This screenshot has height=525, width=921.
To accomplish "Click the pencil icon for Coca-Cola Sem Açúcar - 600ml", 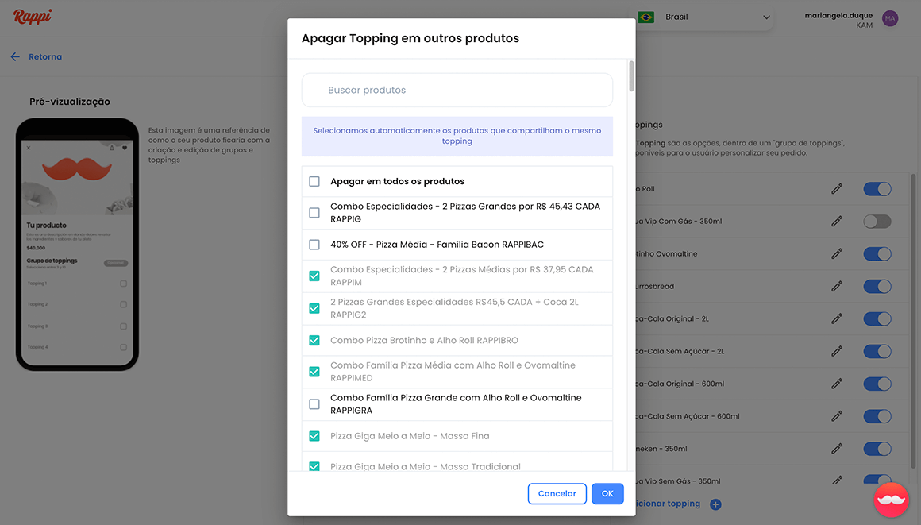I will 837,416.
